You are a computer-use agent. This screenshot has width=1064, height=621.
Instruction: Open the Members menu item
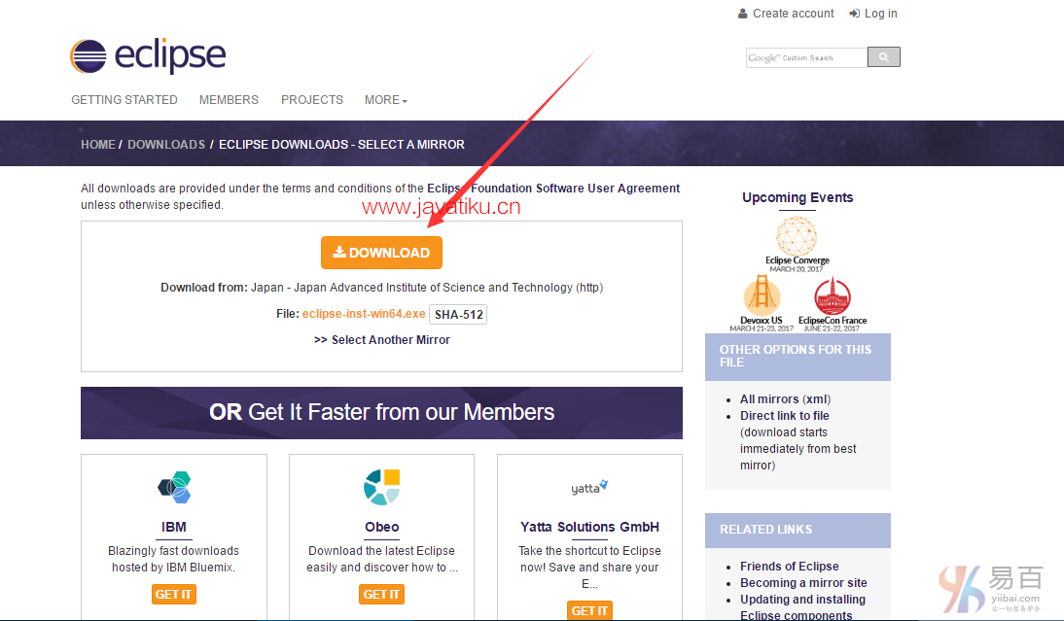point(229,100)
